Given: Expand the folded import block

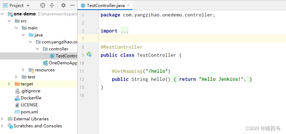Looking at the screenshot, I should tap(98, 31).
